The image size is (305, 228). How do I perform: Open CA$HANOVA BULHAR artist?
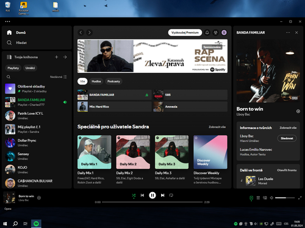[x=37, y=183]
